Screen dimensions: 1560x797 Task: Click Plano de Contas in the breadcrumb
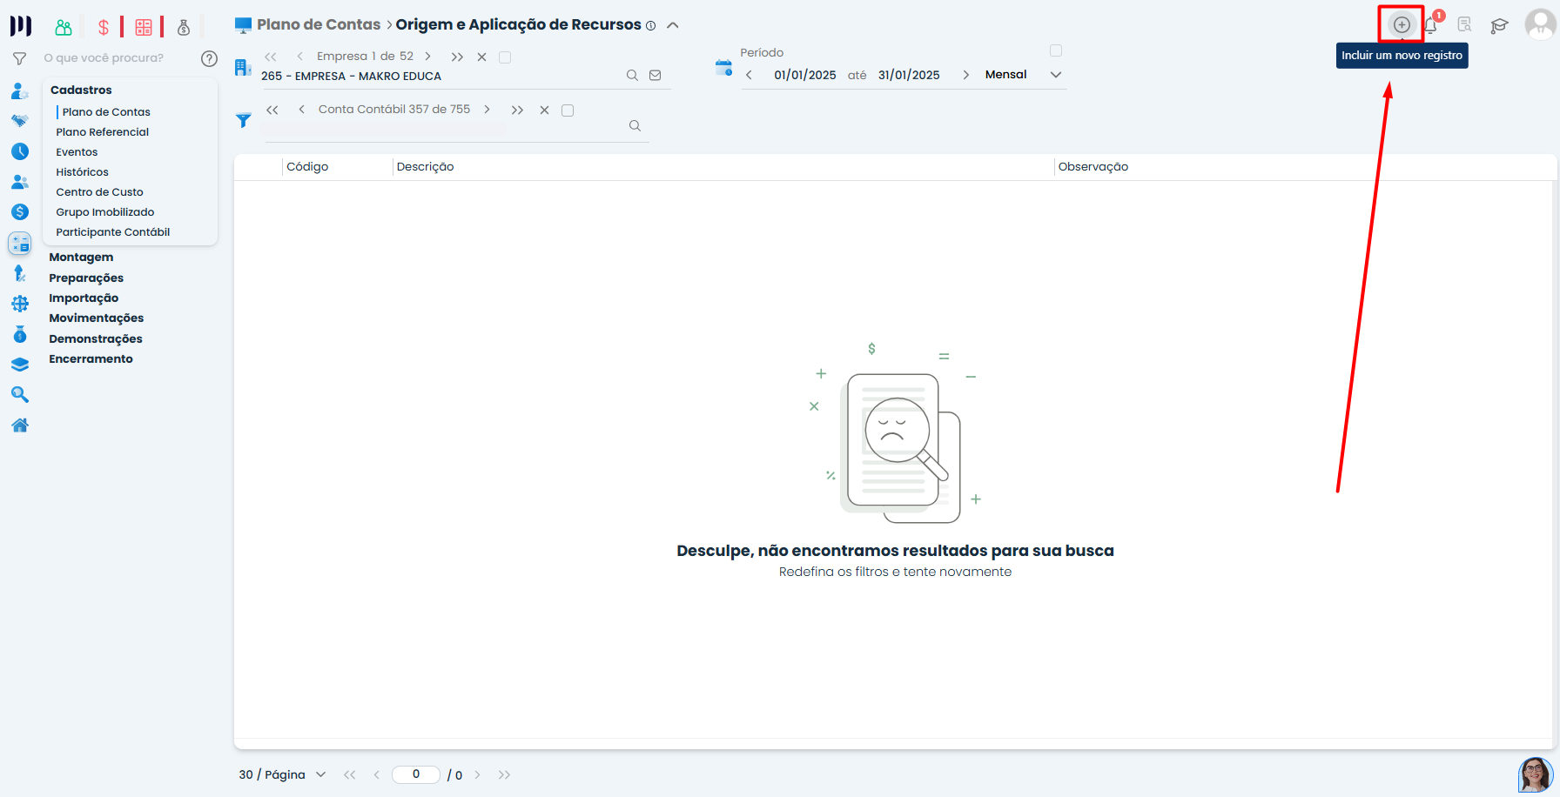pyautogui.click(x=319, y=25)
